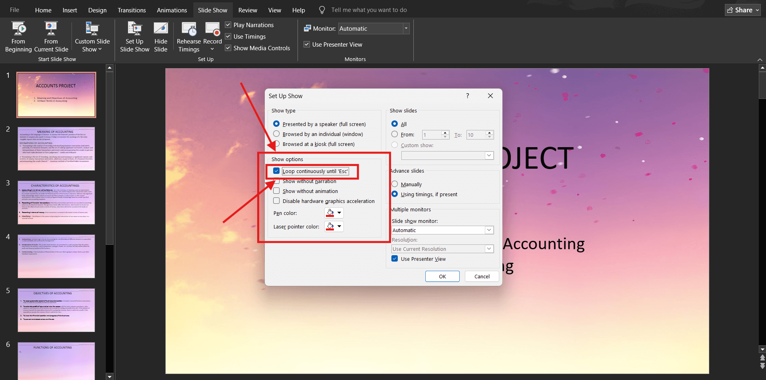Screen dimensions: 766x380
Task: Select Presented by a speaker radio button
Action: point(276,124)
